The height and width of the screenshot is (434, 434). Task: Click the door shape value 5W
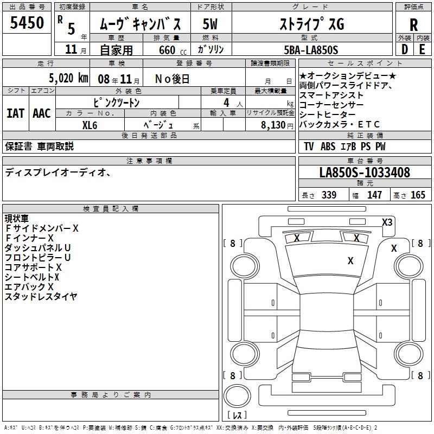pyautogui.click(x=210, y=24)
